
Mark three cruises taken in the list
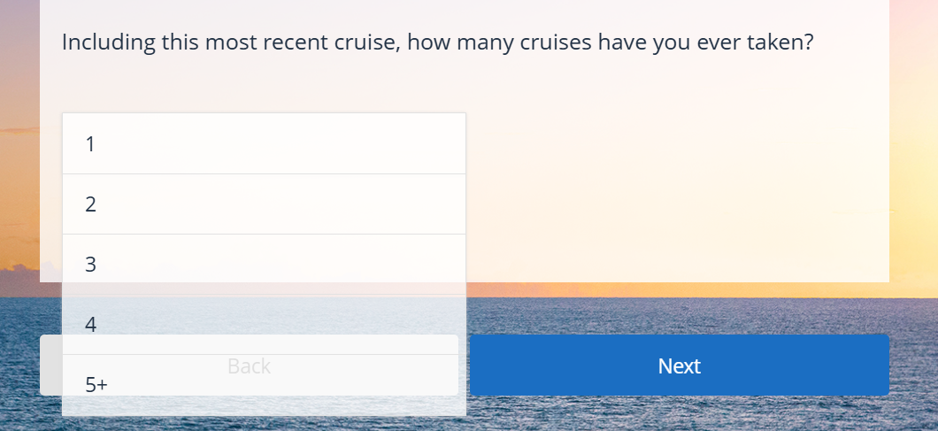point(264,264)
